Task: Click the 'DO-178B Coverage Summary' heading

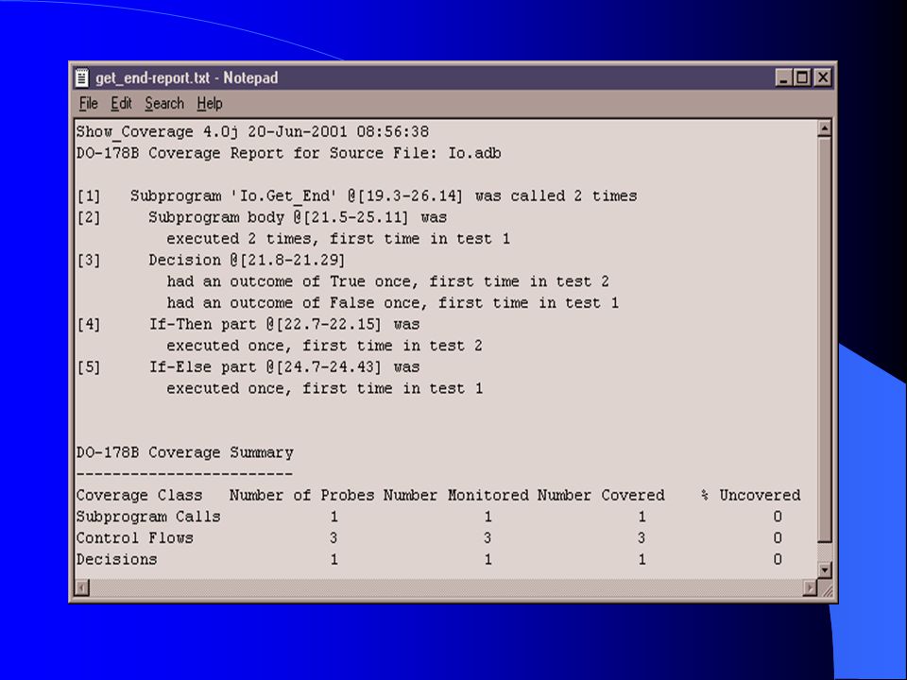Action: pos(185,452)
